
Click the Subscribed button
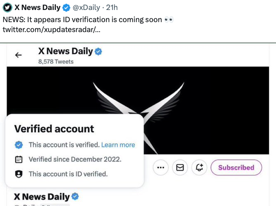[236, 167]
